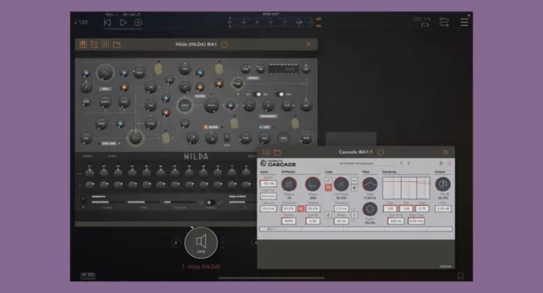Edit the Low Cut 20.0 Hz field

[268, 209]
